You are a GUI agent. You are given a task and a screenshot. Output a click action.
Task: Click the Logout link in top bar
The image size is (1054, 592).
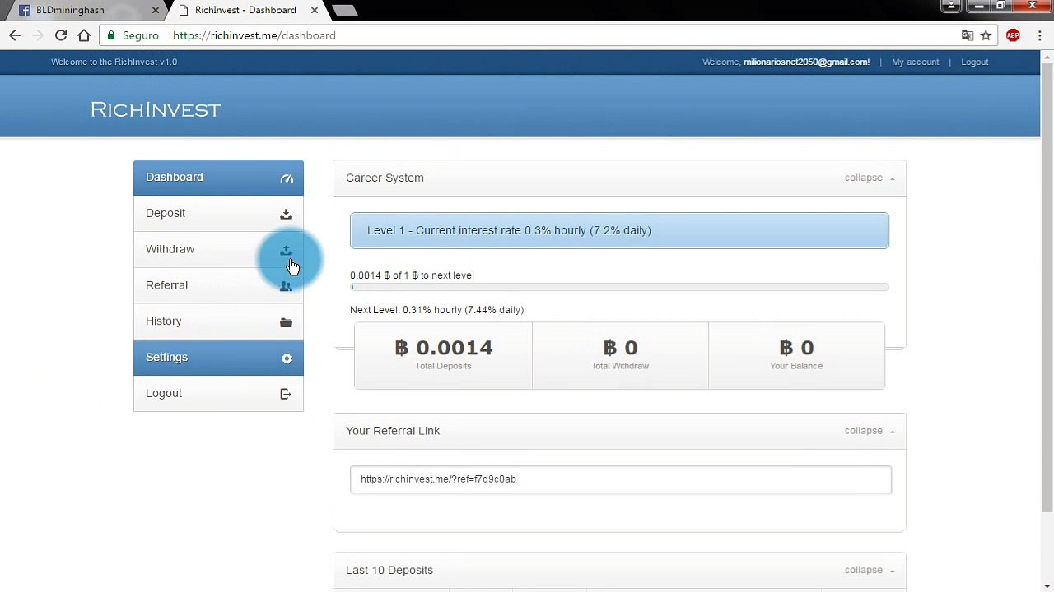click(974, 62)
